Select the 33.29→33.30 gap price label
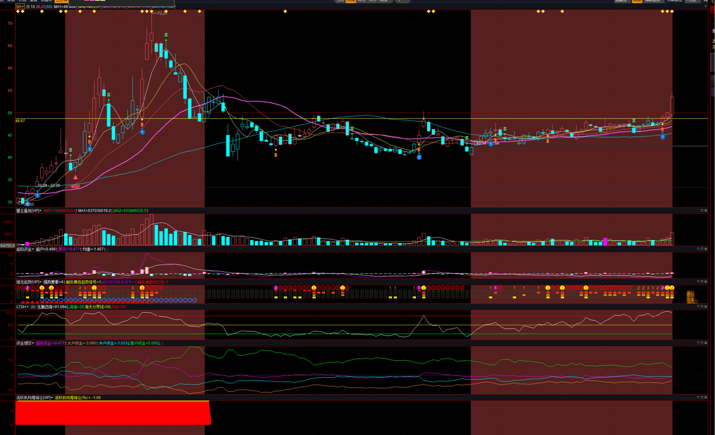715x435 pixels. 49,185
